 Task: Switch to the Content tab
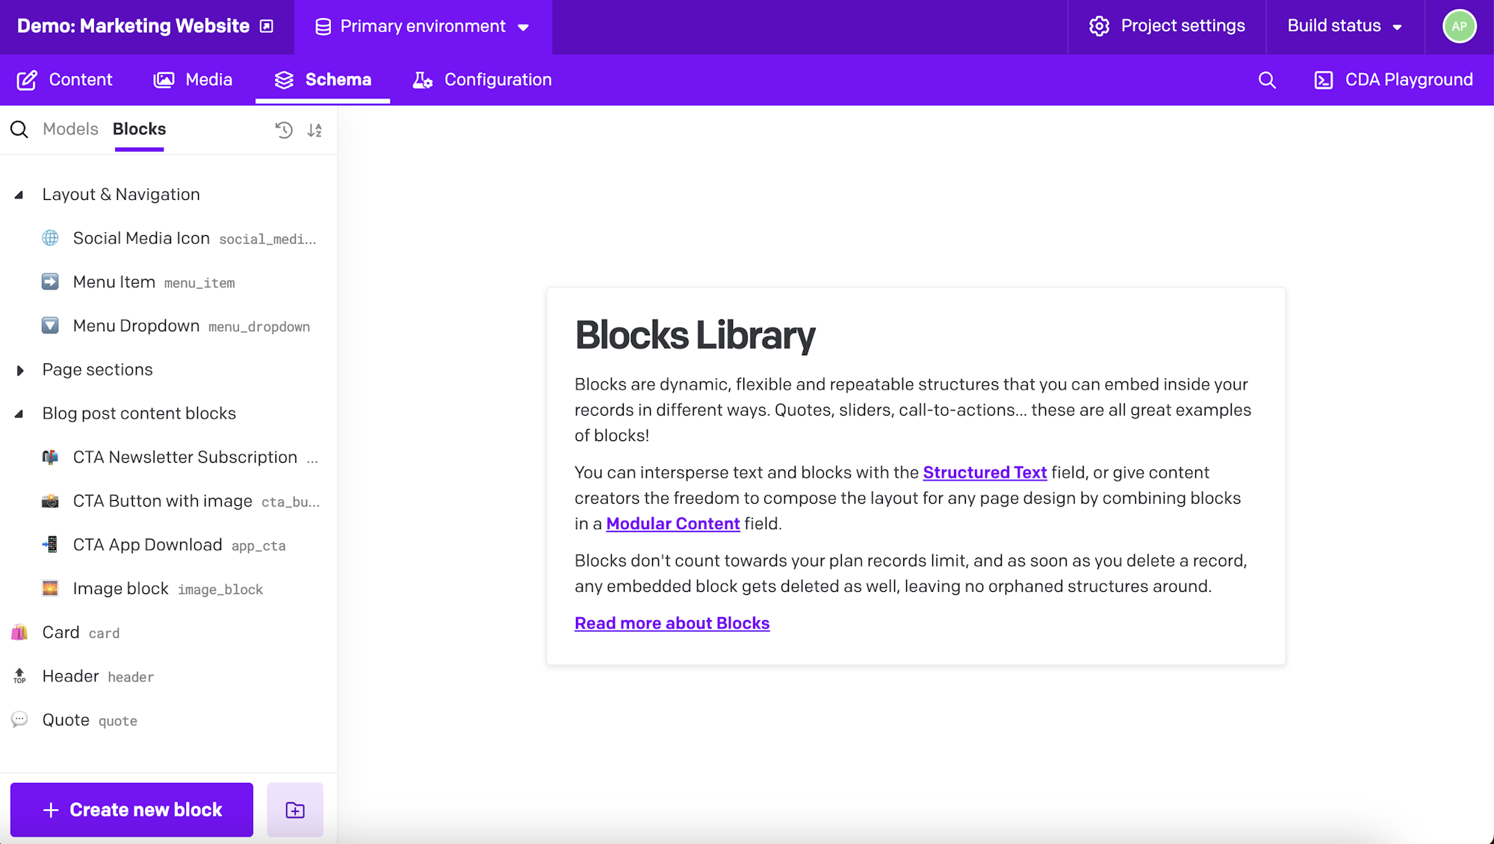[64, 80]
